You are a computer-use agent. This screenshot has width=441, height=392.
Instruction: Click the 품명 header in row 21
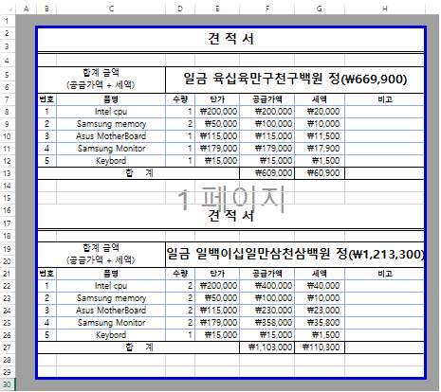111,274
